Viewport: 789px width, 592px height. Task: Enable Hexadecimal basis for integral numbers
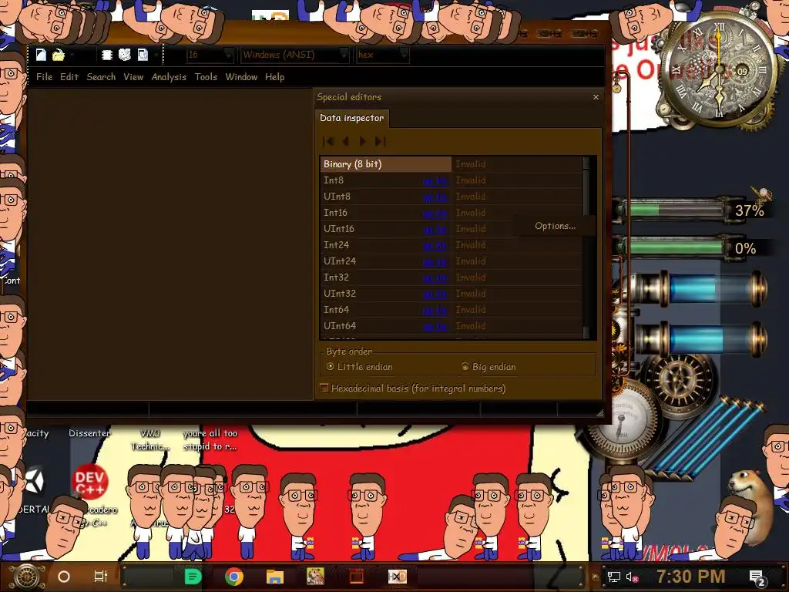point(413,388)
